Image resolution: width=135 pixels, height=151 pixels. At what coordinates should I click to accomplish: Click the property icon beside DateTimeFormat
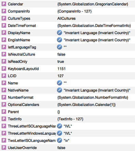4,26
